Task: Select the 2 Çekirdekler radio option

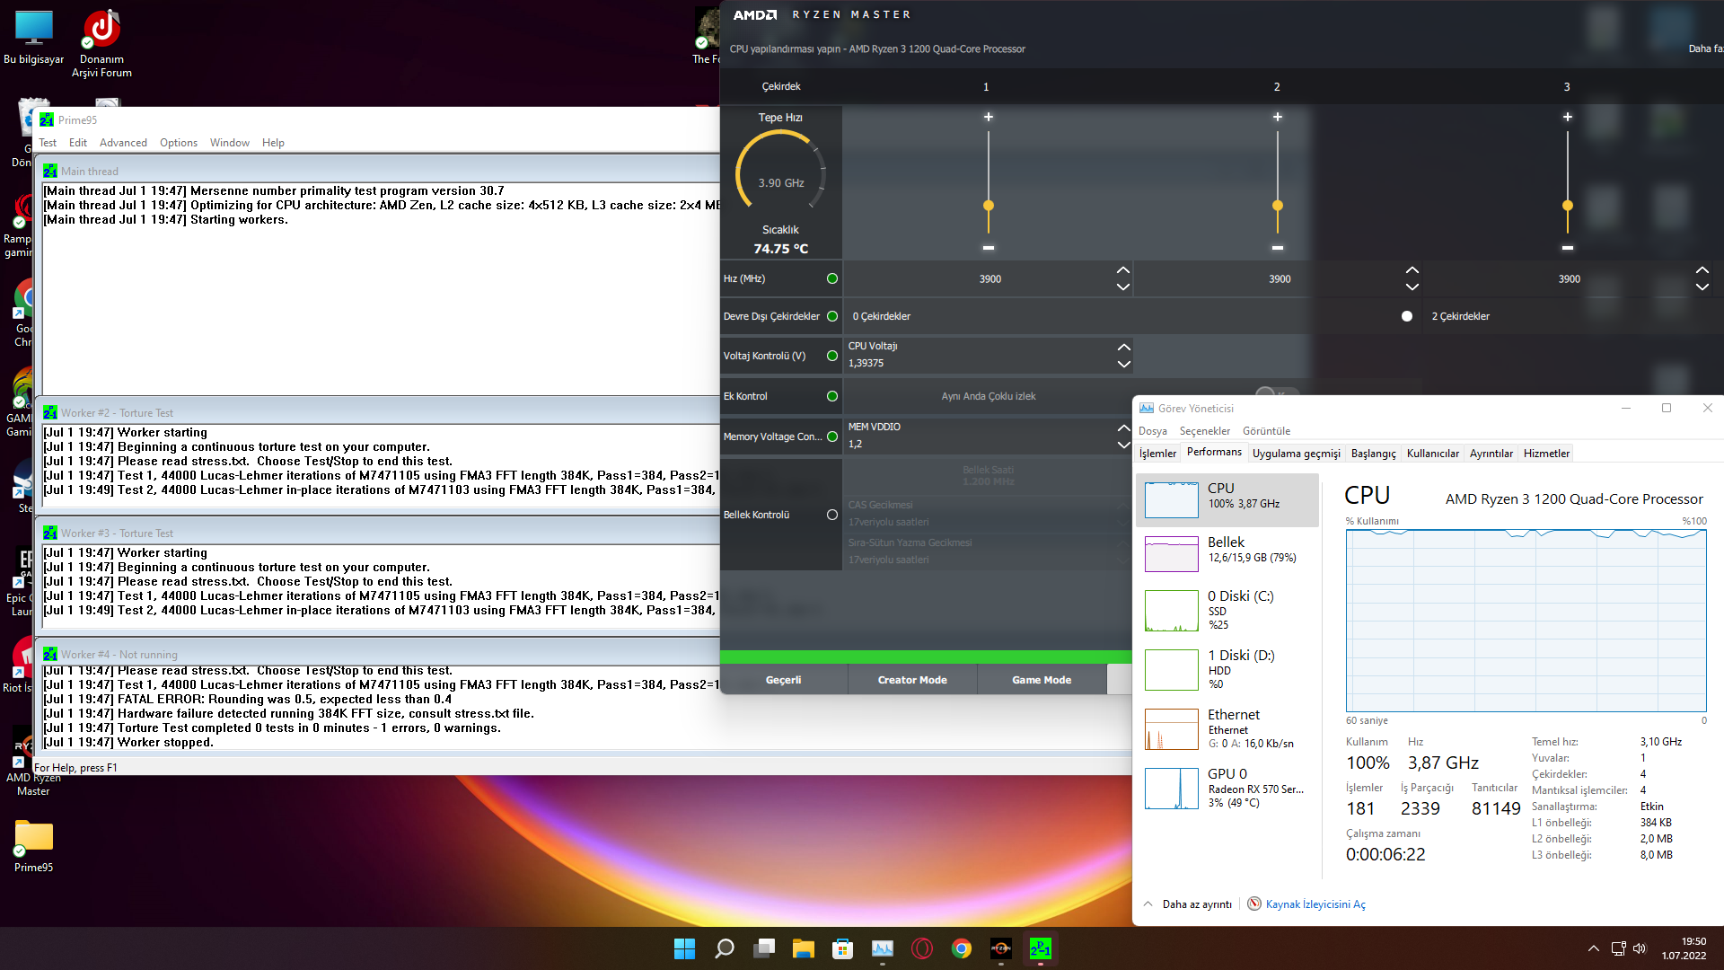Action: tap(1407, 316)
